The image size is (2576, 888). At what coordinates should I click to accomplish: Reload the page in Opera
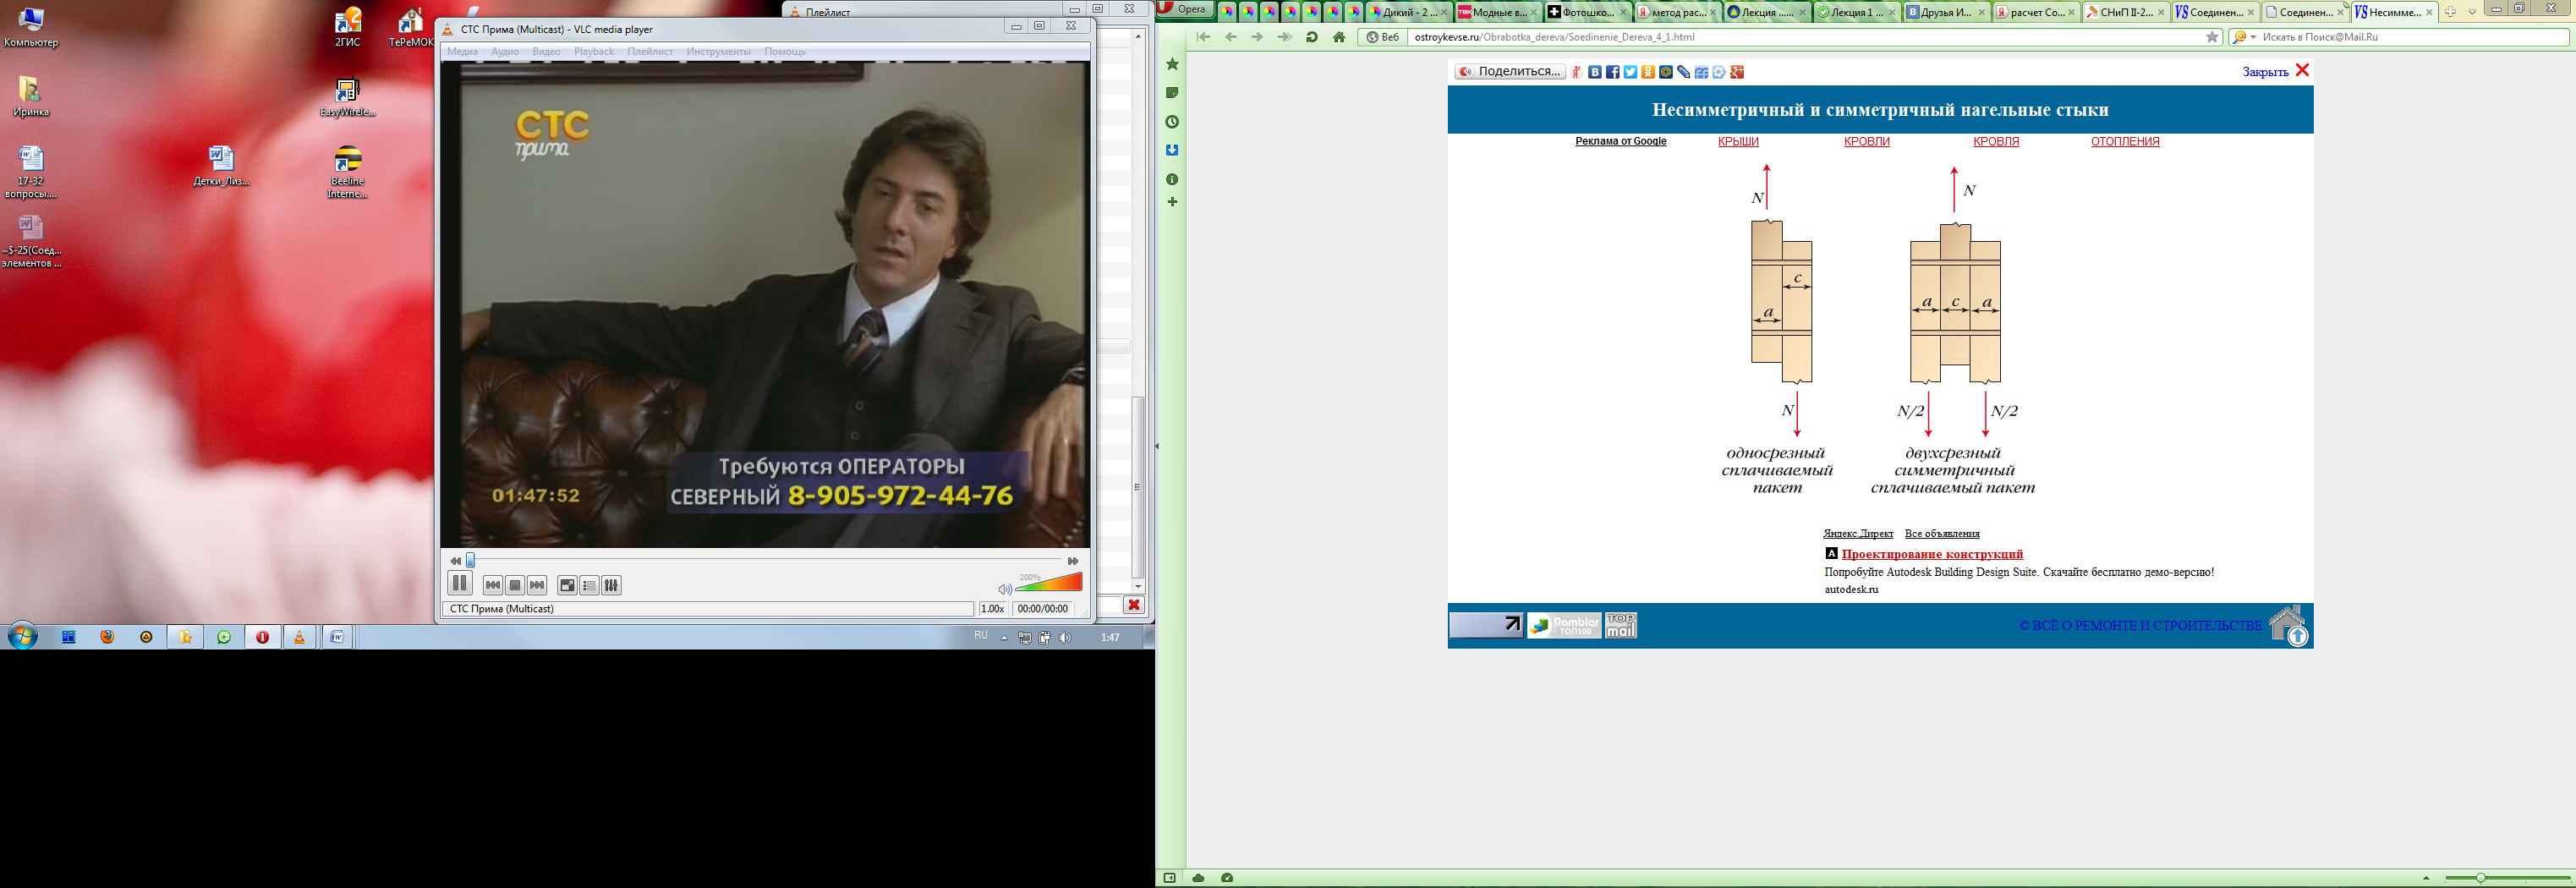pos(1312,37)
